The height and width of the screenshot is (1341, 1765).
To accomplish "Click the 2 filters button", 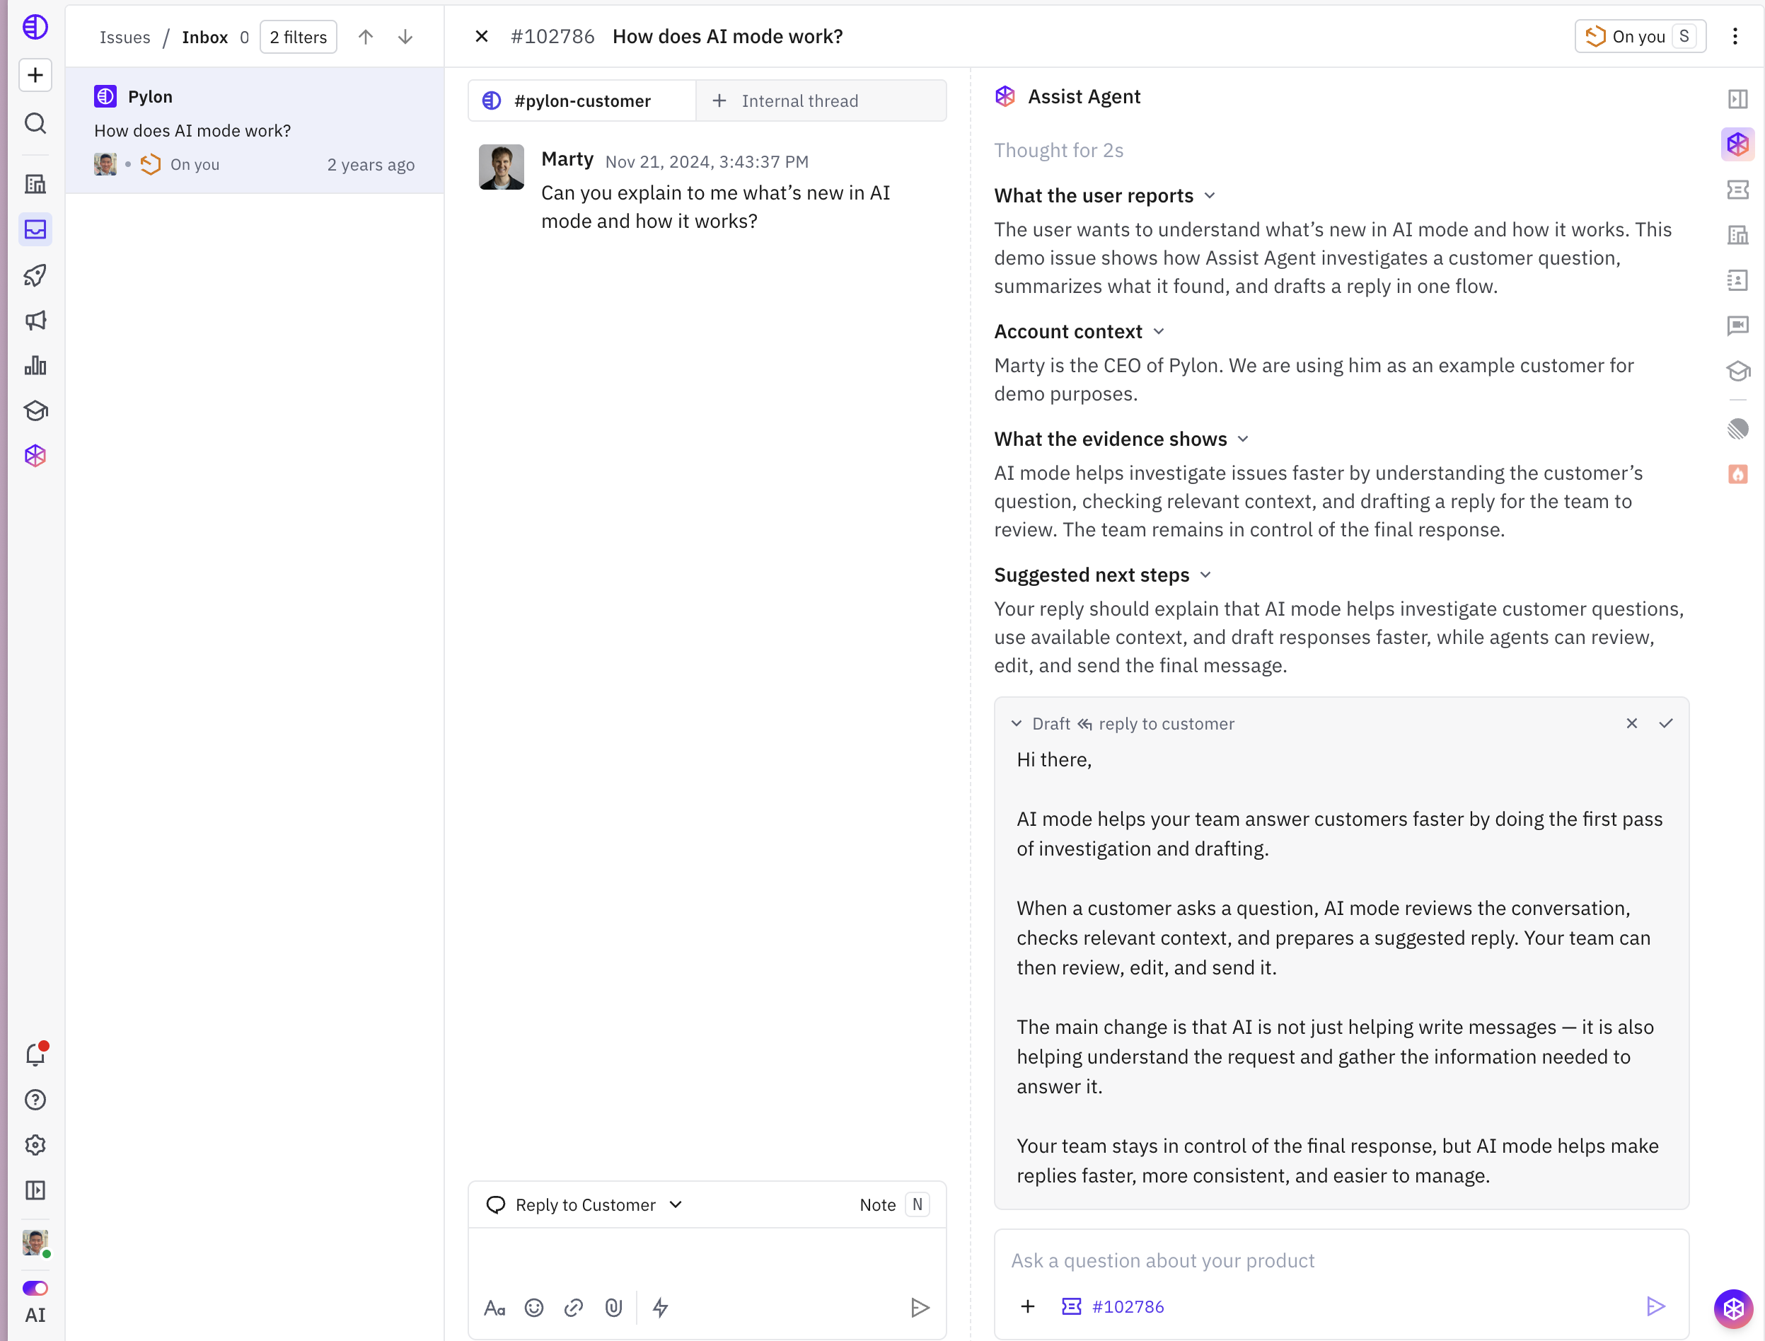I will 299,37.
